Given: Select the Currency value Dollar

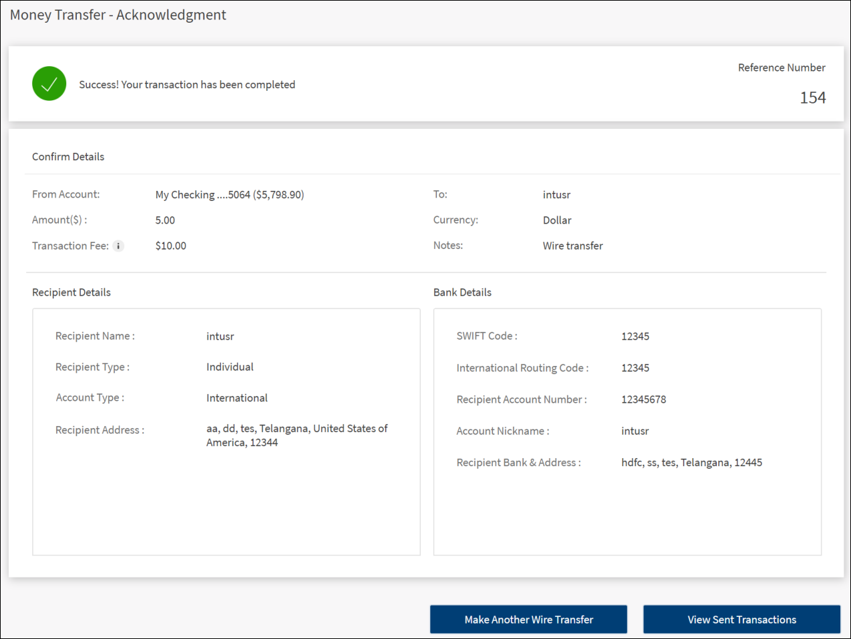Looking at the screenshot, I should click(x=557, y=220).
